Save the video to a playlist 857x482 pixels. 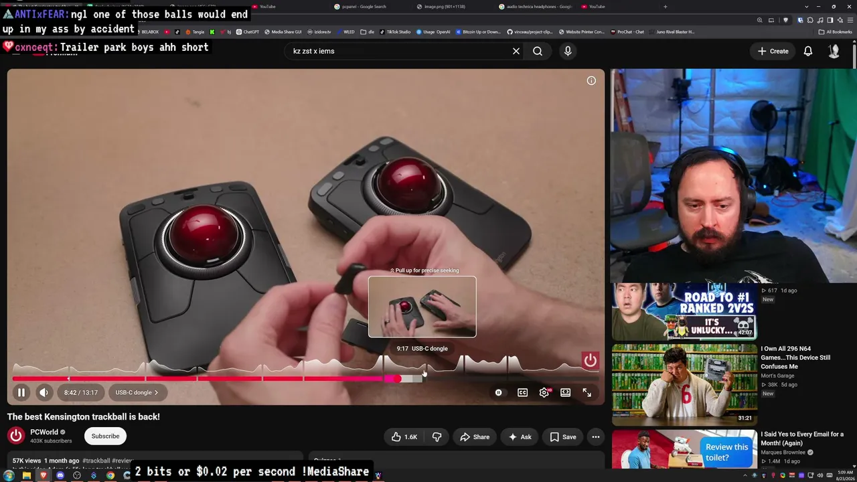click(562, 437)
